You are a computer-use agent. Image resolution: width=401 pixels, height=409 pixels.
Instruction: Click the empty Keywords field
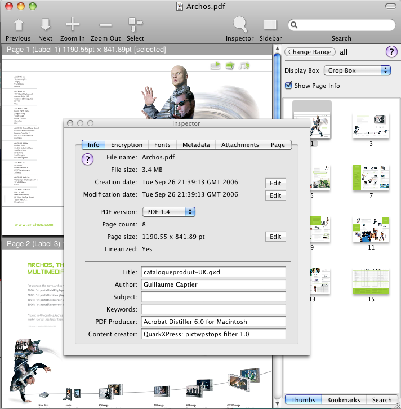[213, 309]
